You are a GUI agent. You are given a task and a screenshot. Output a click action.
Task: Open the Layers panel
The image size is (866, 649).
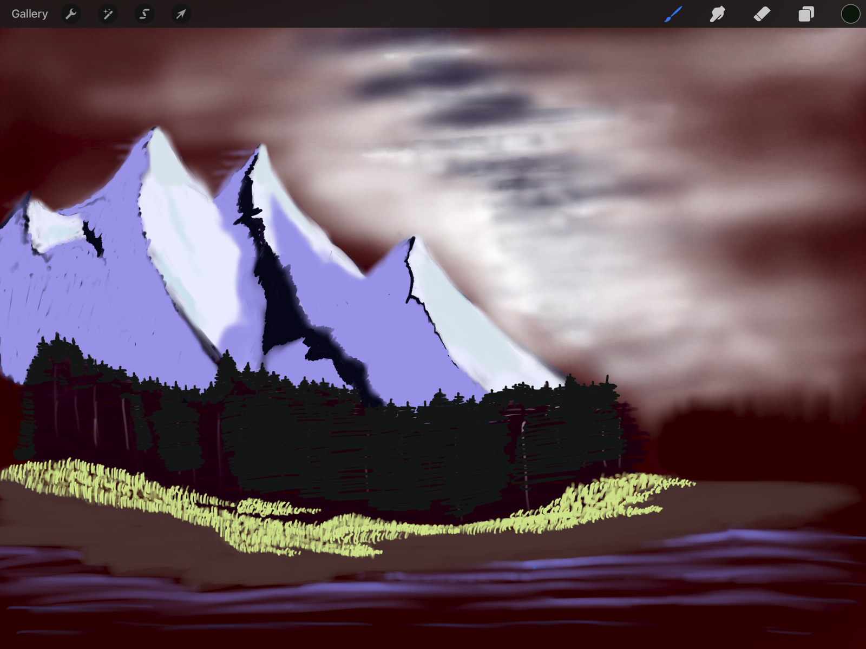(806, 14)
